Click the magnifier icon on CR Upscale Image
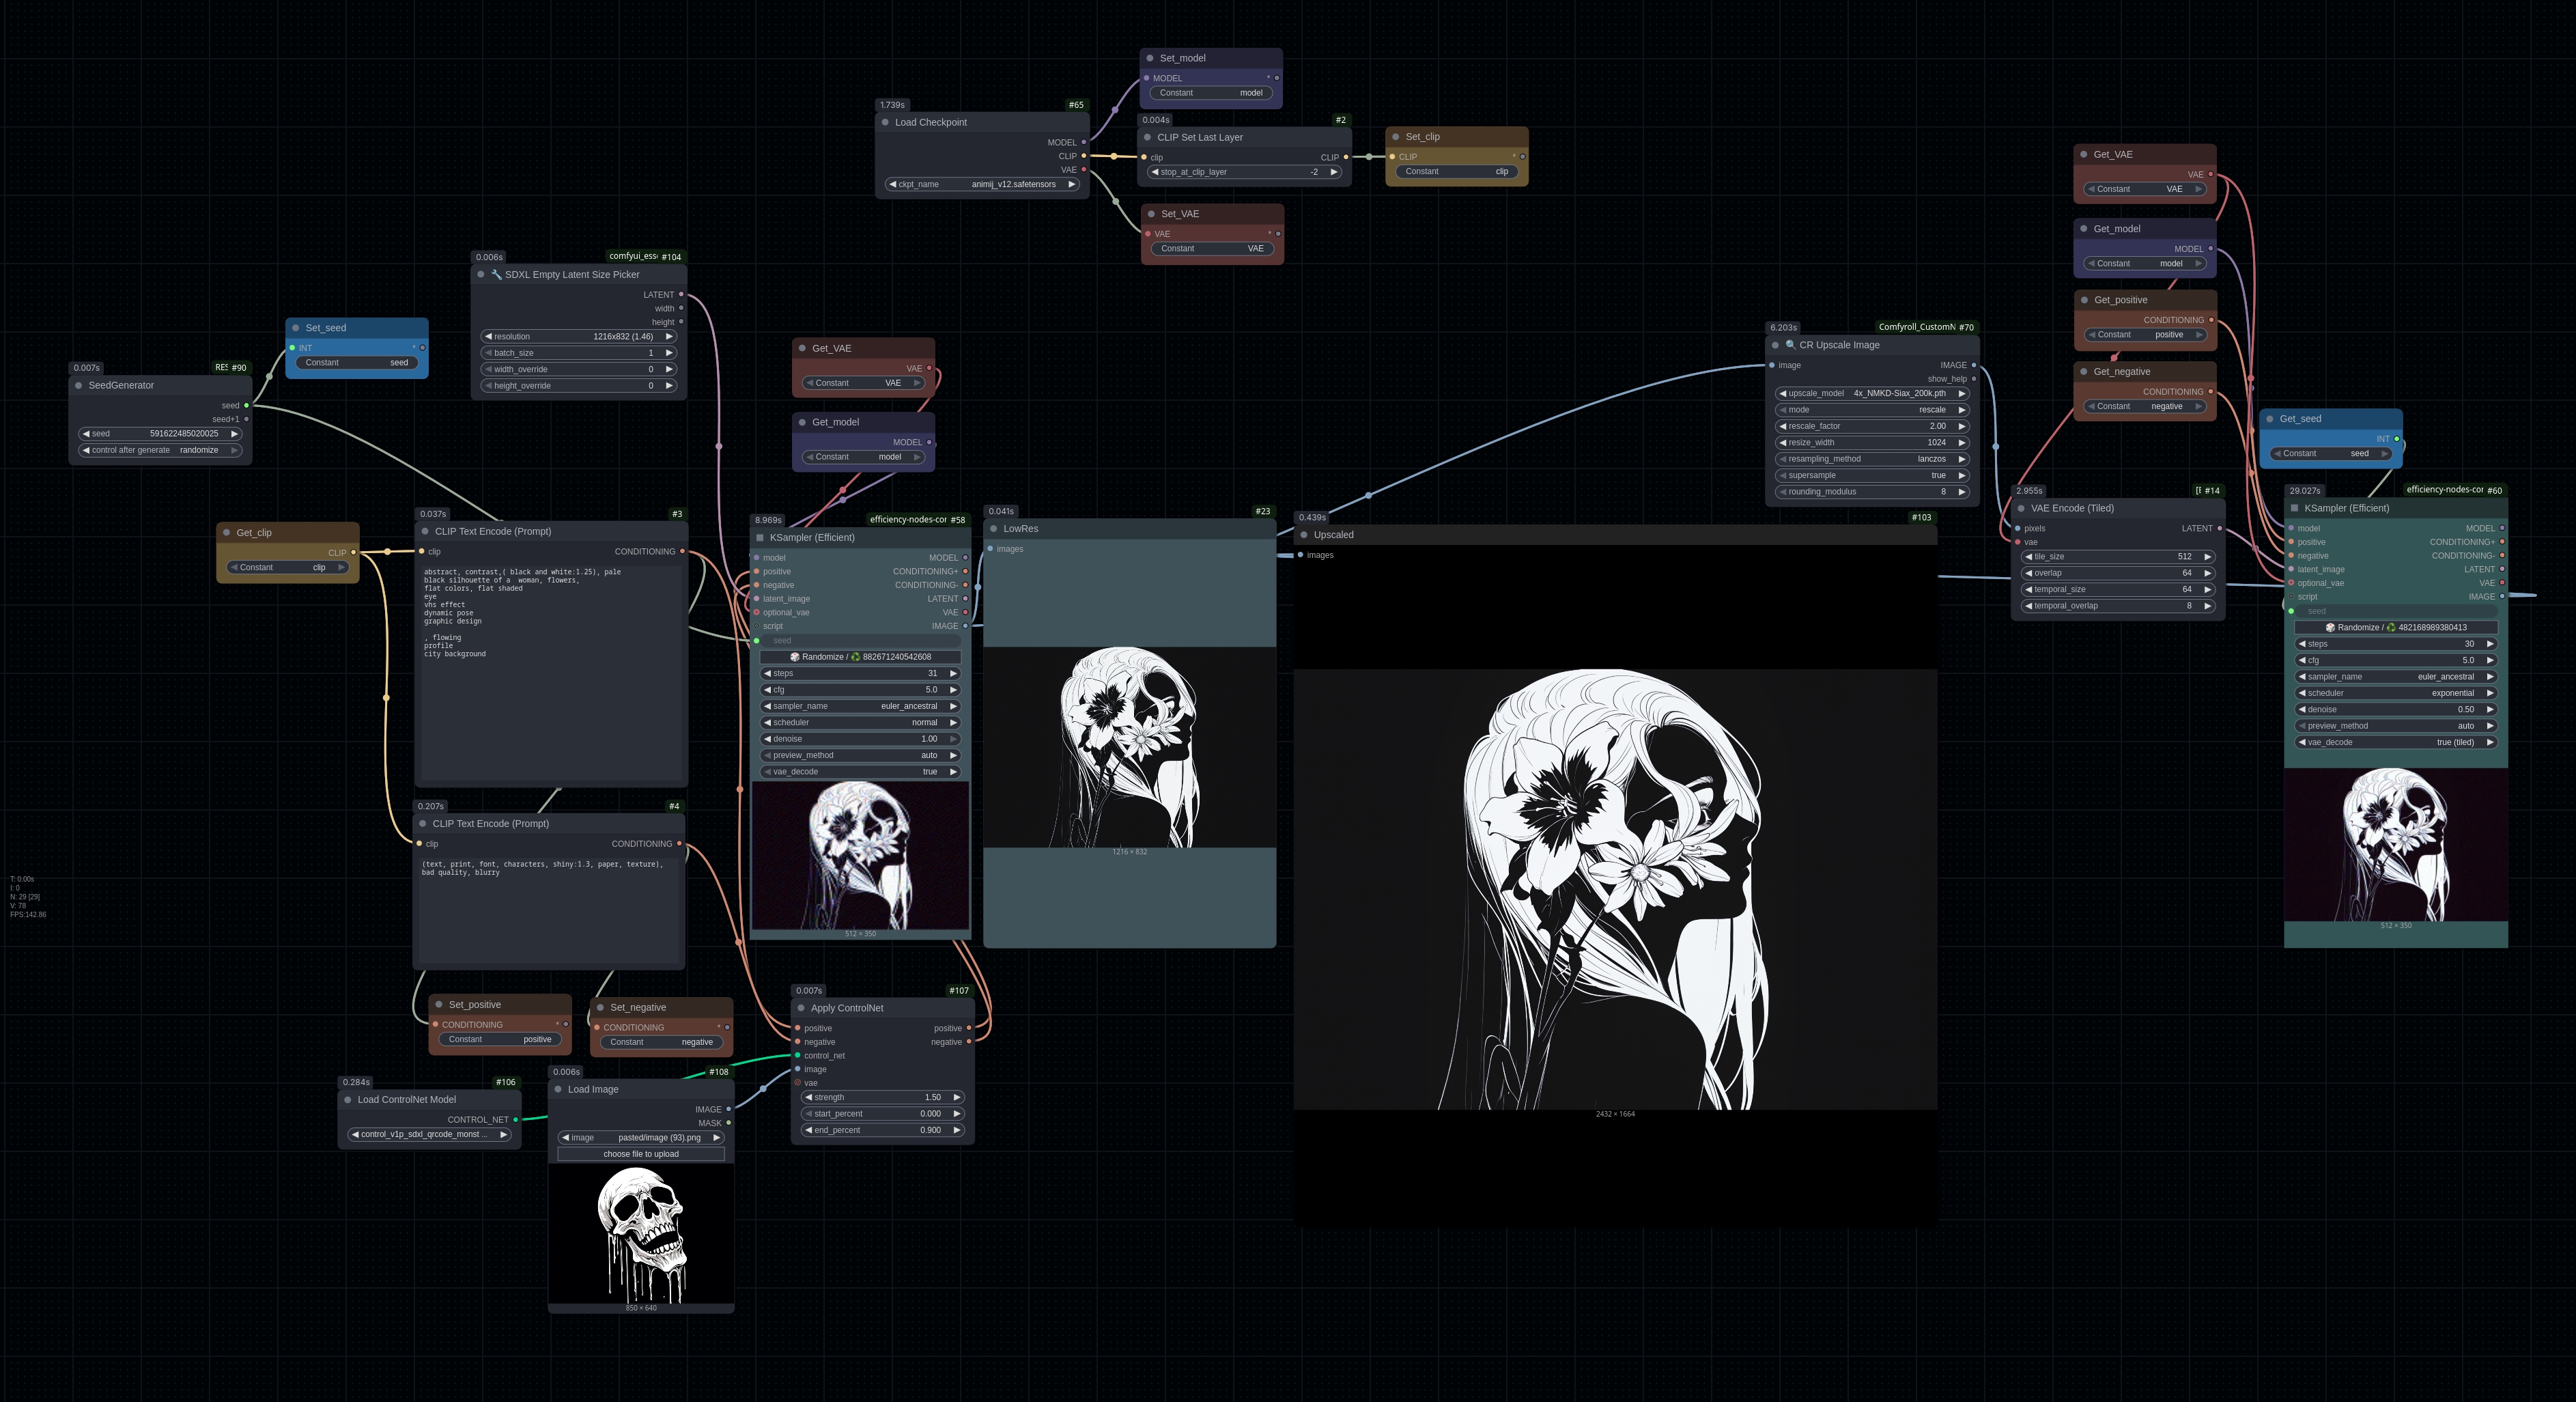Viewport: 2576px width, 1402px height. tap(1790, 345)
